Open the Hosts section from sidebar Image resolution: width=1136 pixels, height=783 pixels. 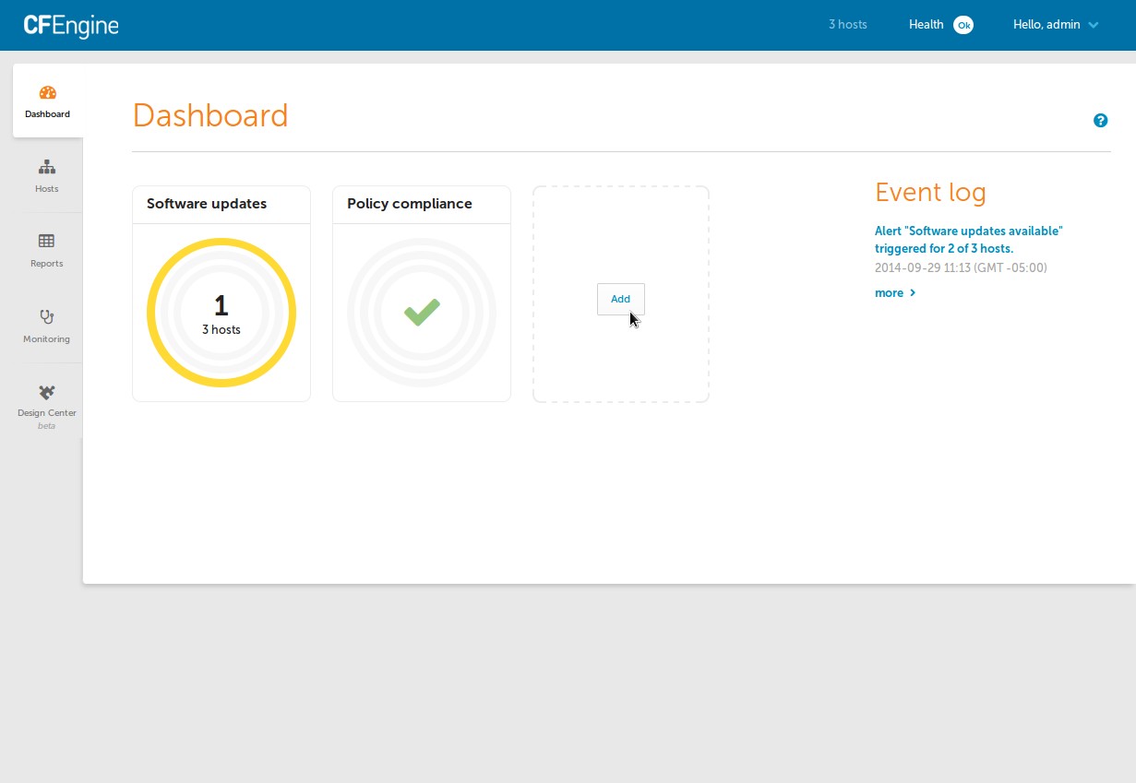pyautogui.click(x=46, y=177)
